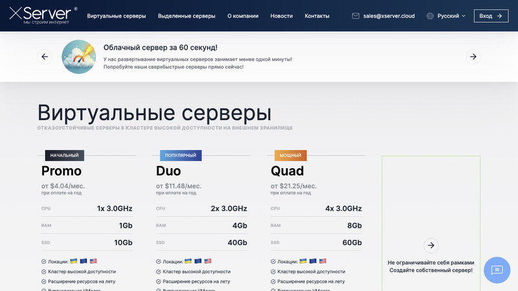The height and width of the screenshot is (291, 518).
Task: Click the Начальный badge
Action: [64, 155]
